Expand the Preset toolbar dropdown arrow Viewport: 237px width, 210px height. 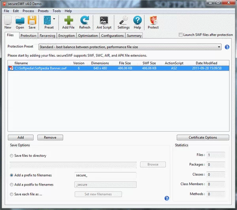[54, 19]
